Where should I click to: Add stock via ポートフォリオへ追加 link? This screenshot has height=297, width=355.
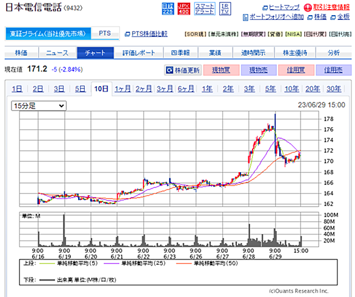point(276,17)
